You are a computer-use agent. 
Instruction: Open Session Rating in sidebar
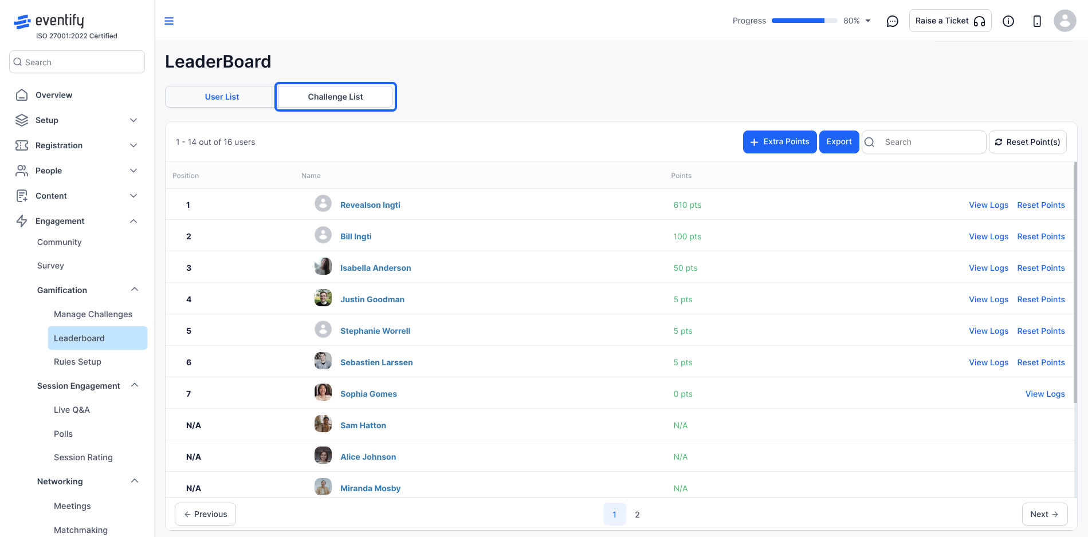click(83, 457)
